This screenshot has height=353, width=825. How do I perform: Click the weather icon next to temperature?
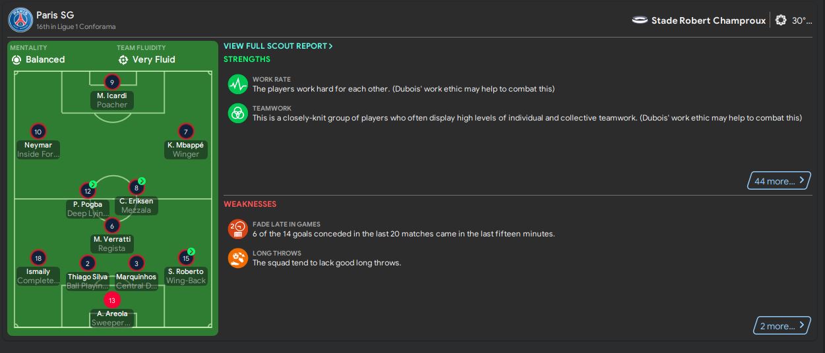781,20
